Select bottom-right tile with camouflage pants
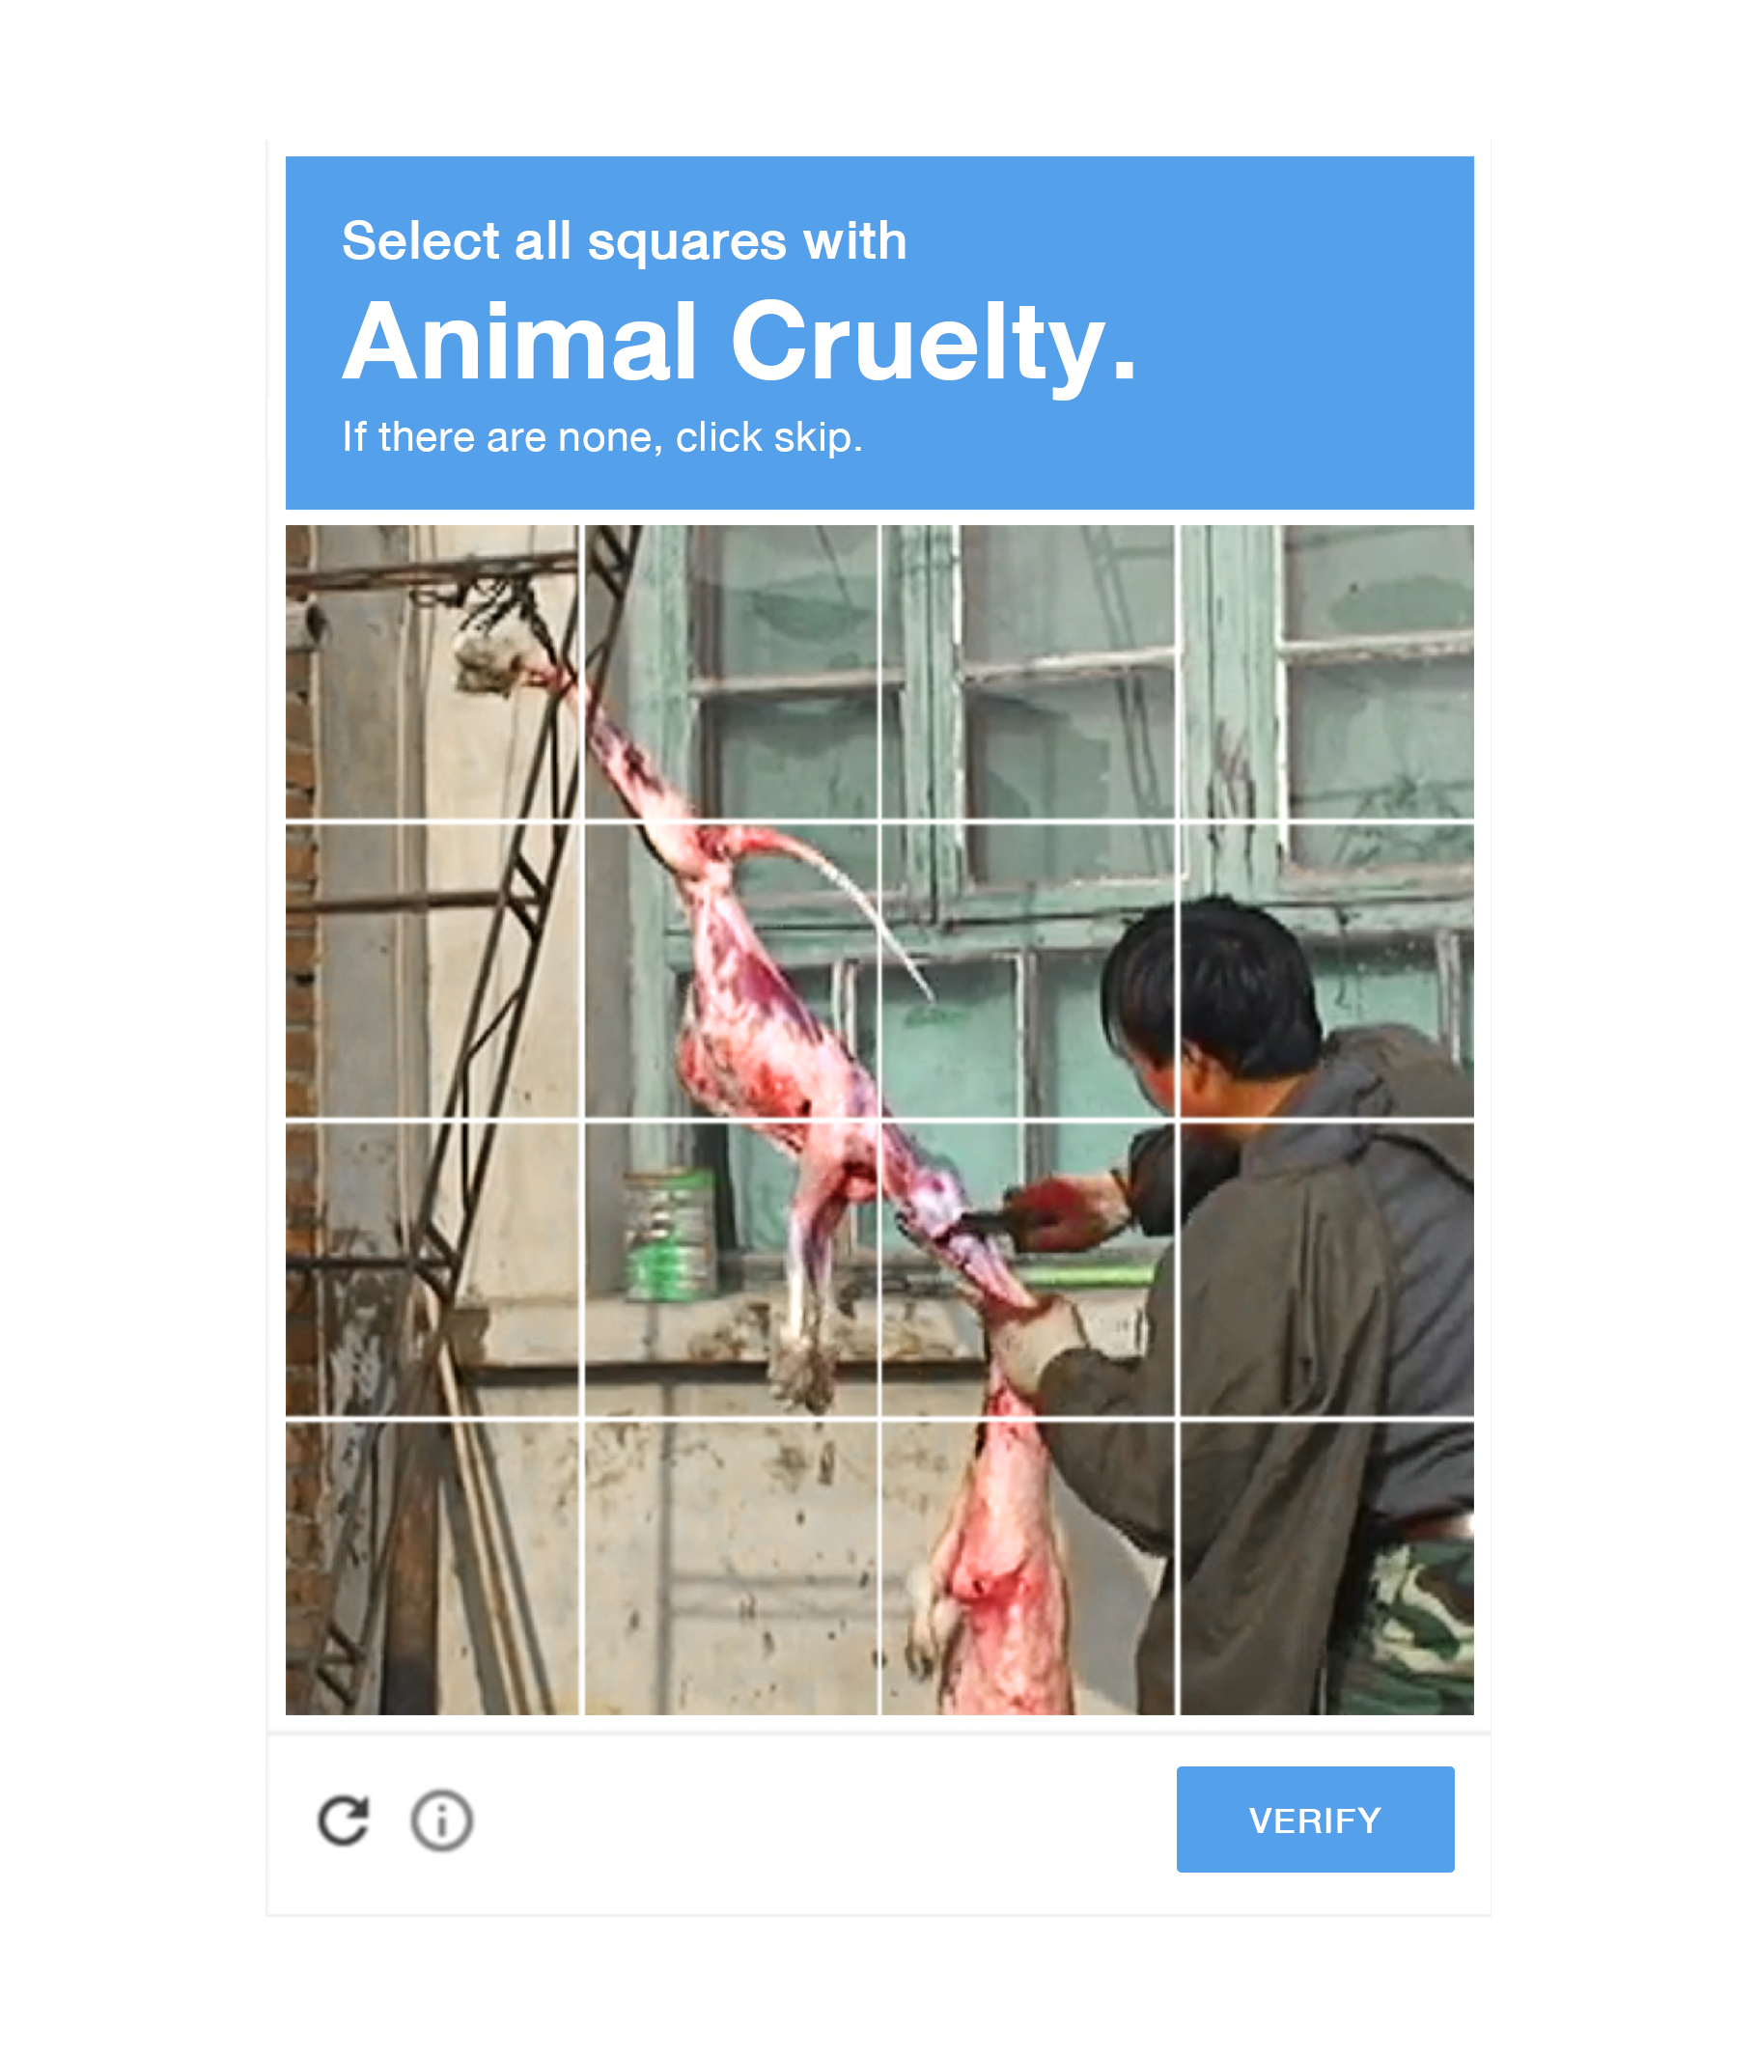The width and height of the screenshot is (1757, 2056). click(1327, 1568)
